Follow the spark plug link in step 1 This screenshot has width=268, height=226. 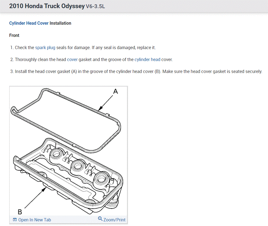click(x=45, y=47)
